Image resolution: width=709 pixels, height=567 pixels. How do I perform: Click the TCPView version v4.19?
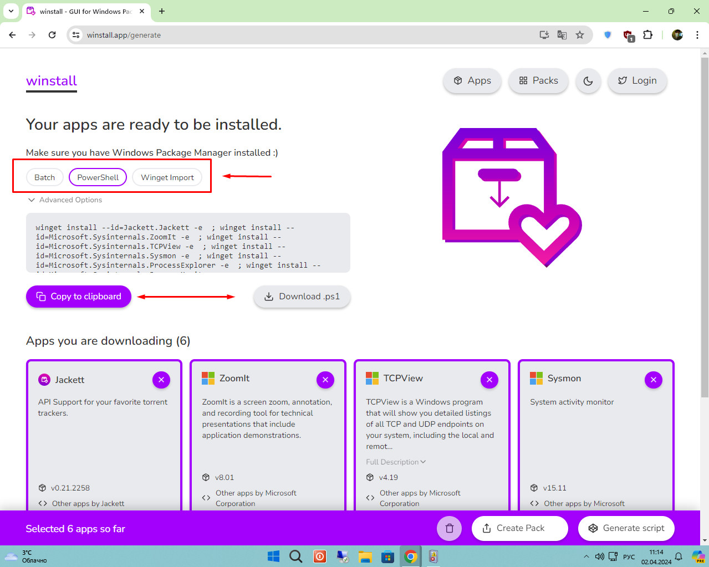coord(389,478)
